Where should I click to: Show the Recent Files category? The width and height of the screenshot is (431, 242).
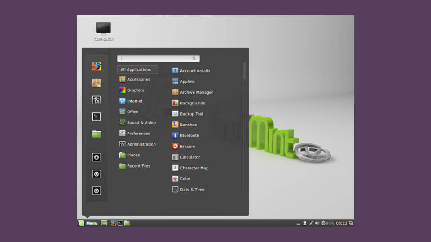click(135, 166)
